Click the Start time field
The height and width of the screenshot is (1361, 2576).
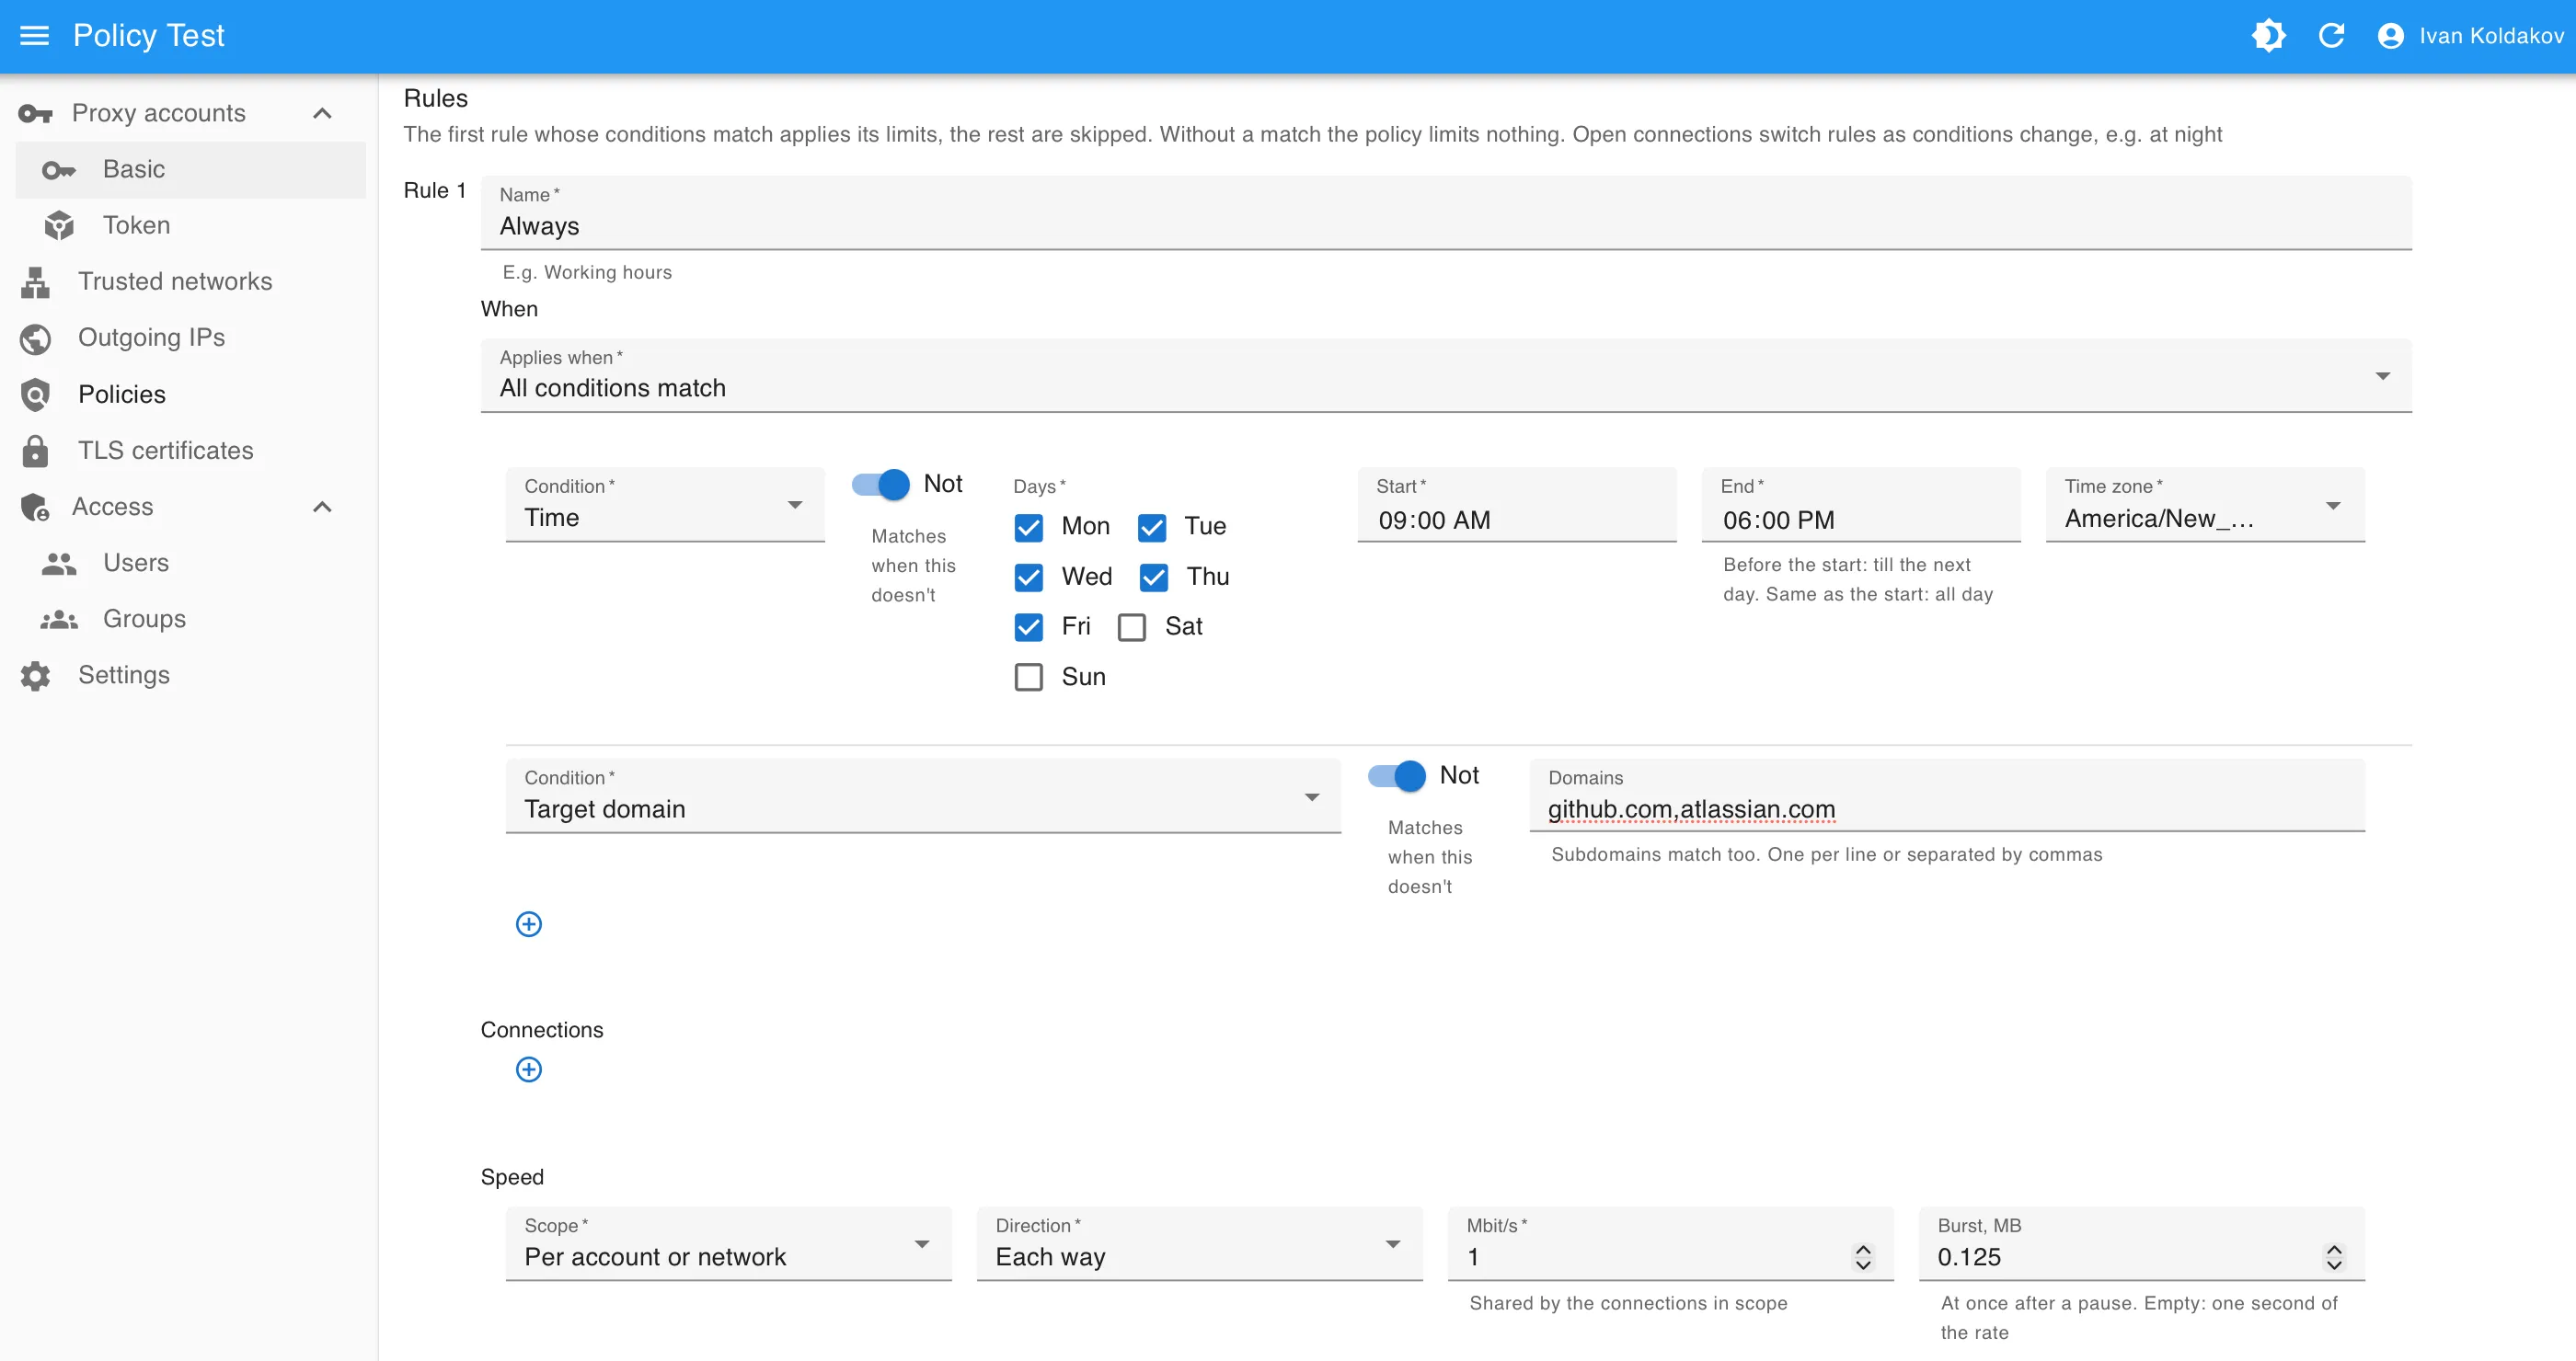(1517, 505)
